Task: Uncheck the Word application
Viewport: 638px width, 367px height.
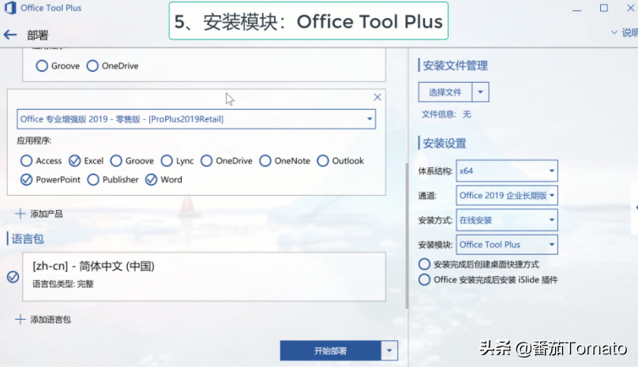Action: 151,179
